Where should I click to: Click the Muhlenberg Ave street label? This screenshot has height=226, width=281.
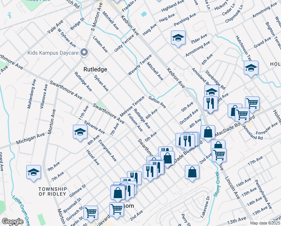[x=32, y=94]
